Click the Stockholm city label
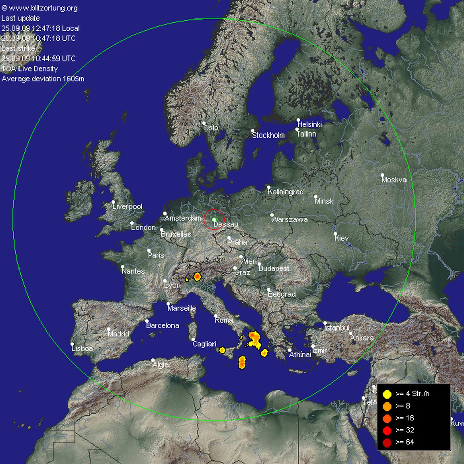Screen dimensions: 464x464 pyautogui.click(x=268, y=135)
